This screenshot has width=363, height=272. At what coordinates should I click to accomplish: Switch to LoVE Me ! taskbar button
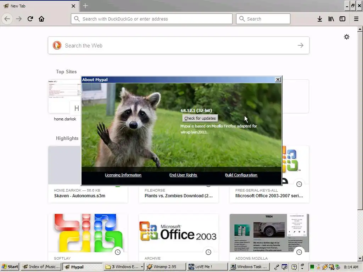[x=207, y=267]
